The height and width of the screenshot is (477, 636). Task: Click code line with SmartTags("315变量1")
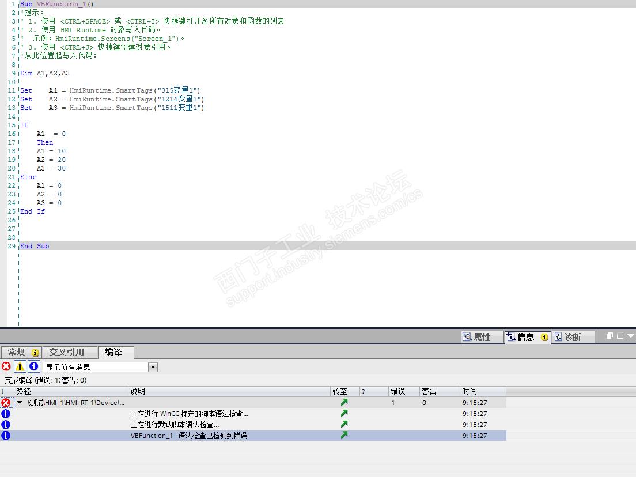click(x=111, y=90)
